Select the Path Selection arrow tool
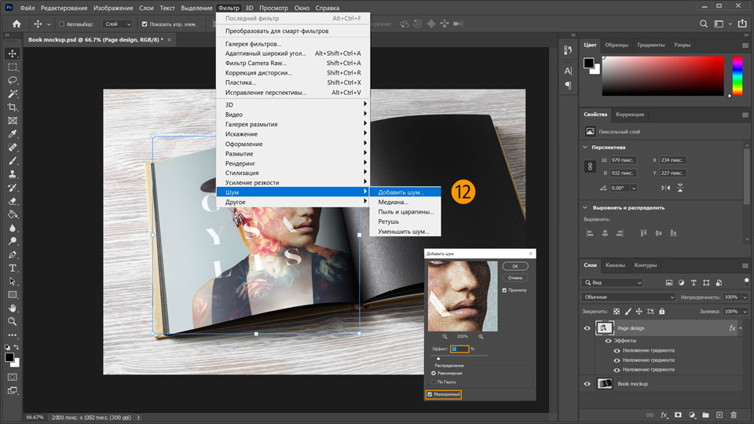 click(x=13, y=282)
